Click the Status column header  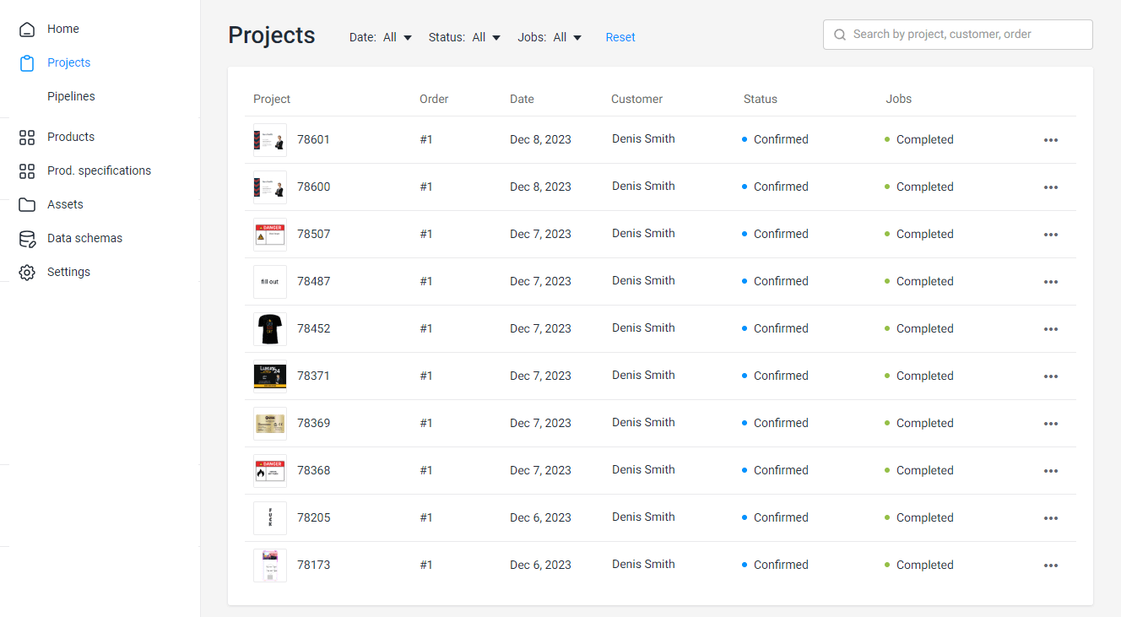[x=761, y=99]
